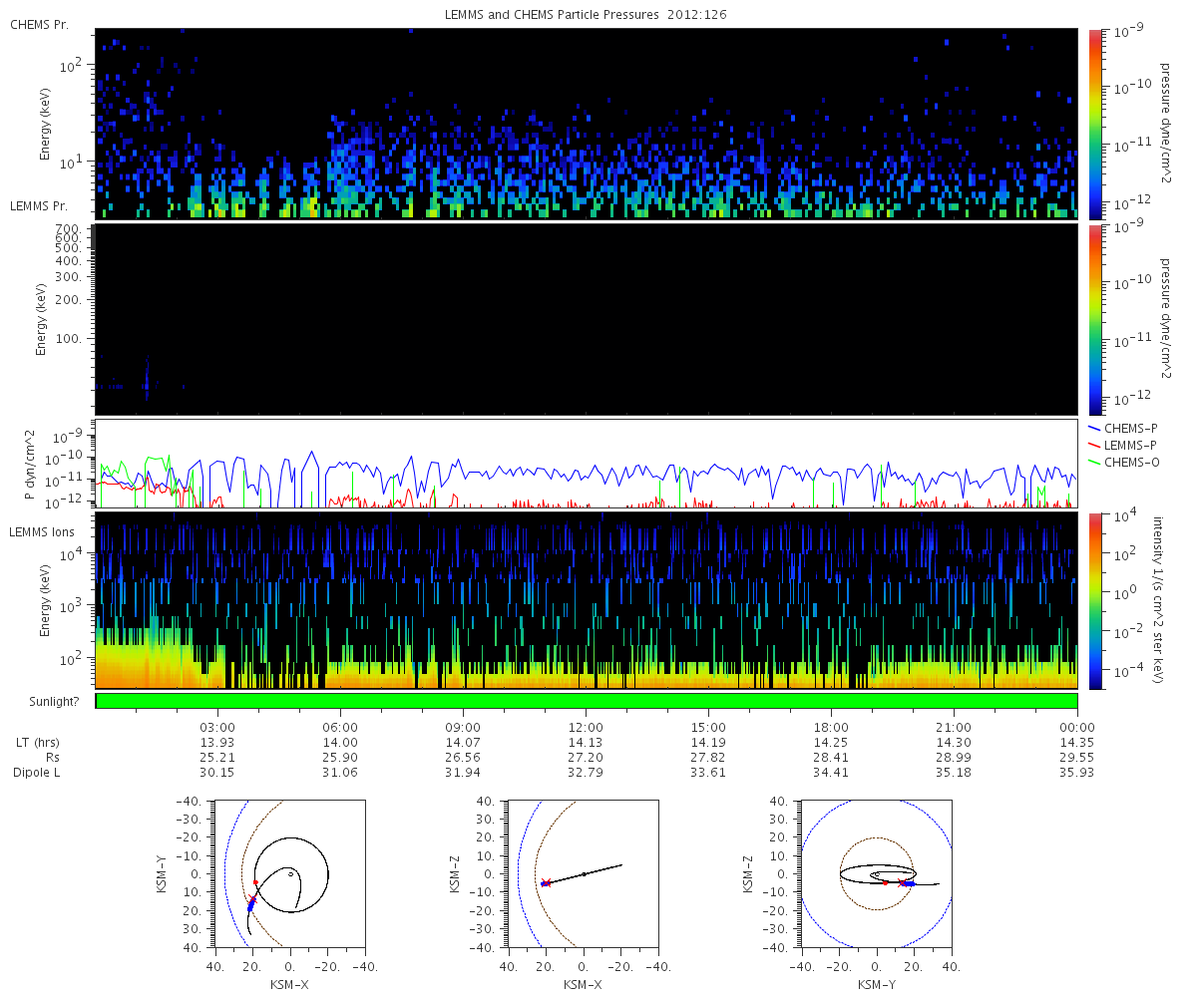
Task: Click the CHEMS Pr. panel label
Action: coord(39,24)
